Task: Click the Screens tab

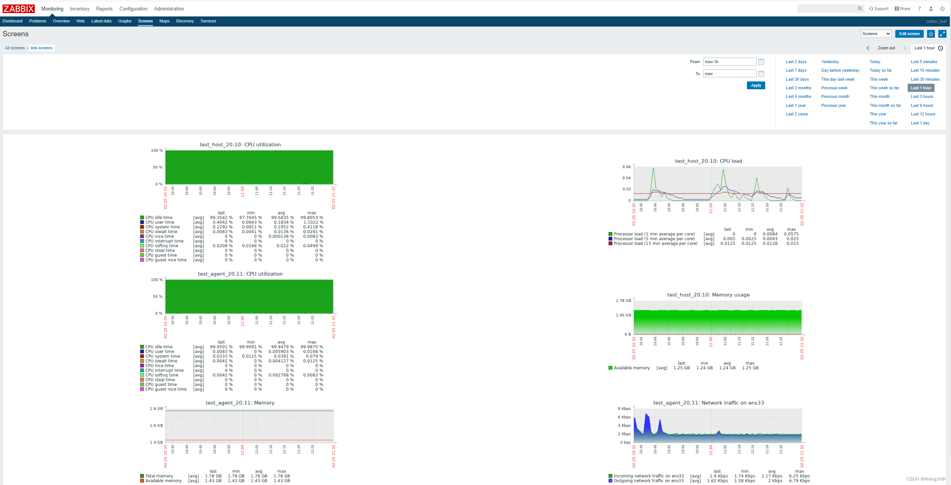Action: tap(145, 21)
